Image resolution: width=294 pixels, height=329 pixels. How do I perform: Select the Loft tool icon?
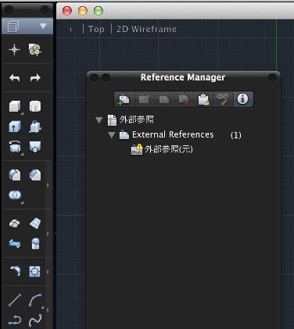pos(35,147)
